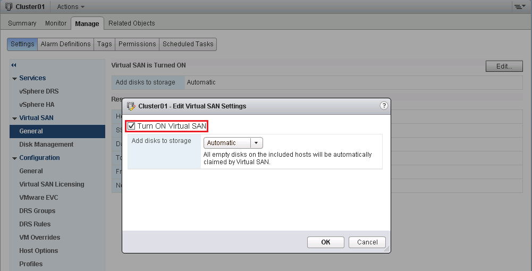Uncheck the Turn ON Virtual SAN checkbox
The image size is (532, 271).
pos(131,126)
